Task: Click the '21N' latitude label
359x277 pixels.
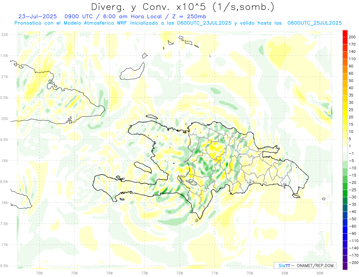Action: (4, 76)
